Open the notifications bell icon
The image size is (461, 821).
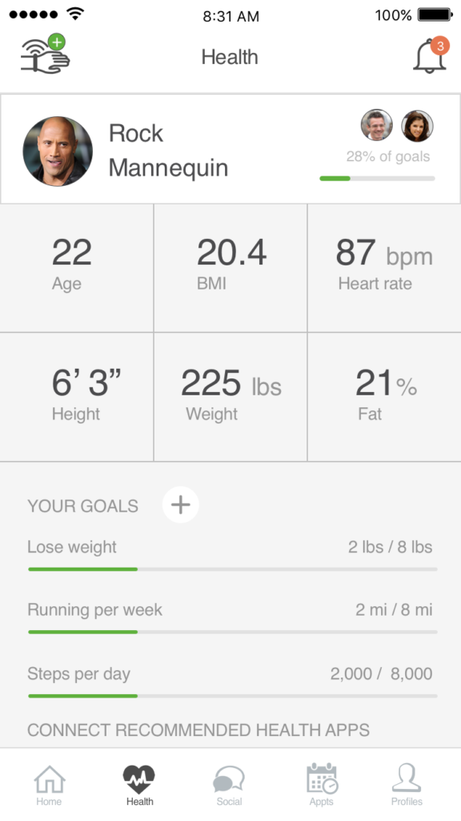431,55
